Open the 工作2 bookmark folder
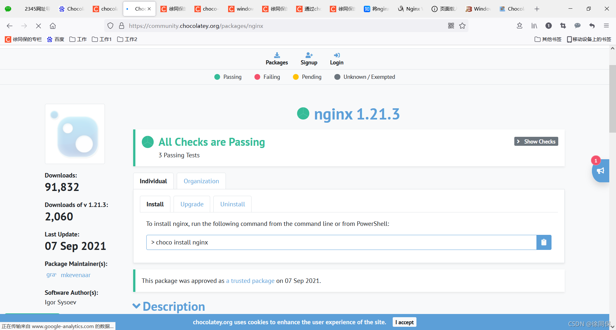Image resolution: width=616 pixels, height=330 pixels. 127,39
